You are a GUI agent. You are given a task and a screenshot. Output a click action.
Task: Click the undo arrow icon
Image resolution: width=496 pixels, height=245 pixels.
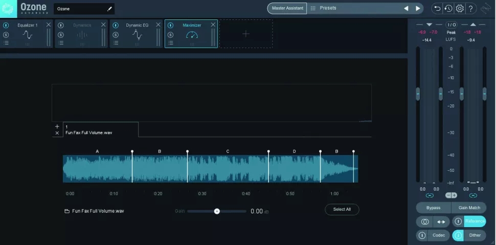437,8
